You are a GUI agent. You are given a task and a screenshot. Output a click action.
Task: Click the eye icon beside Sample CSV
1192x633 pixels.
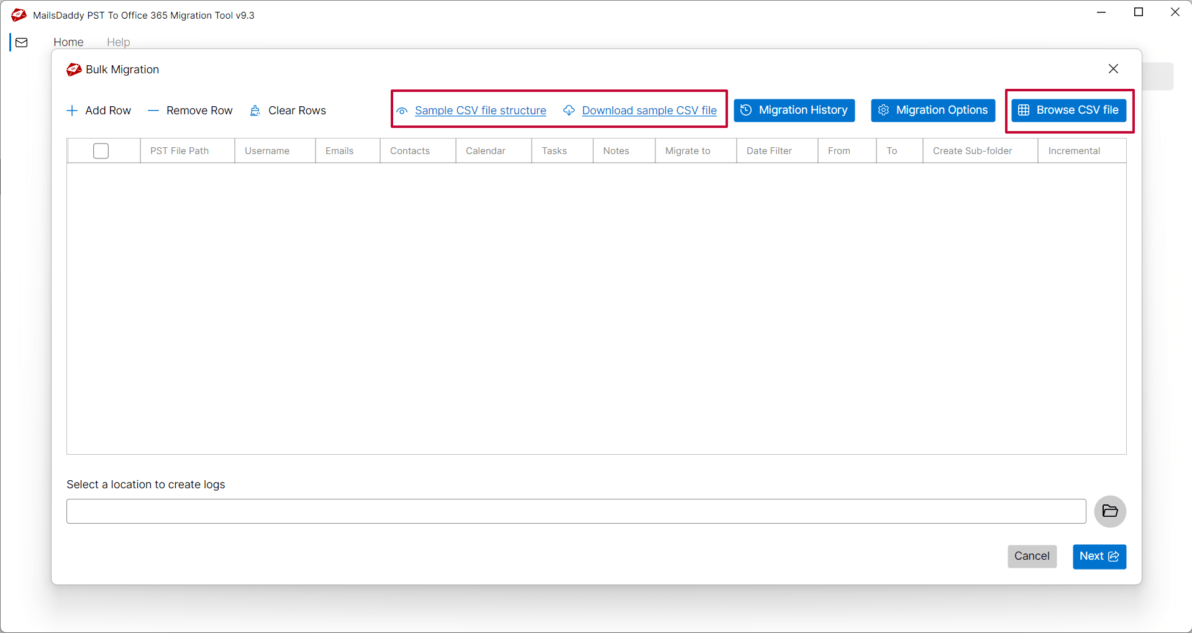403,111
